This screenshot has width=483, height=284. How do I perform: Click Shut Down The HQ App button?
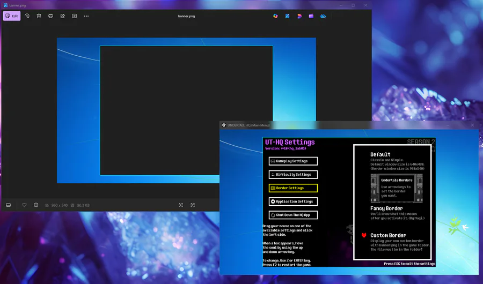pos(293,215)
